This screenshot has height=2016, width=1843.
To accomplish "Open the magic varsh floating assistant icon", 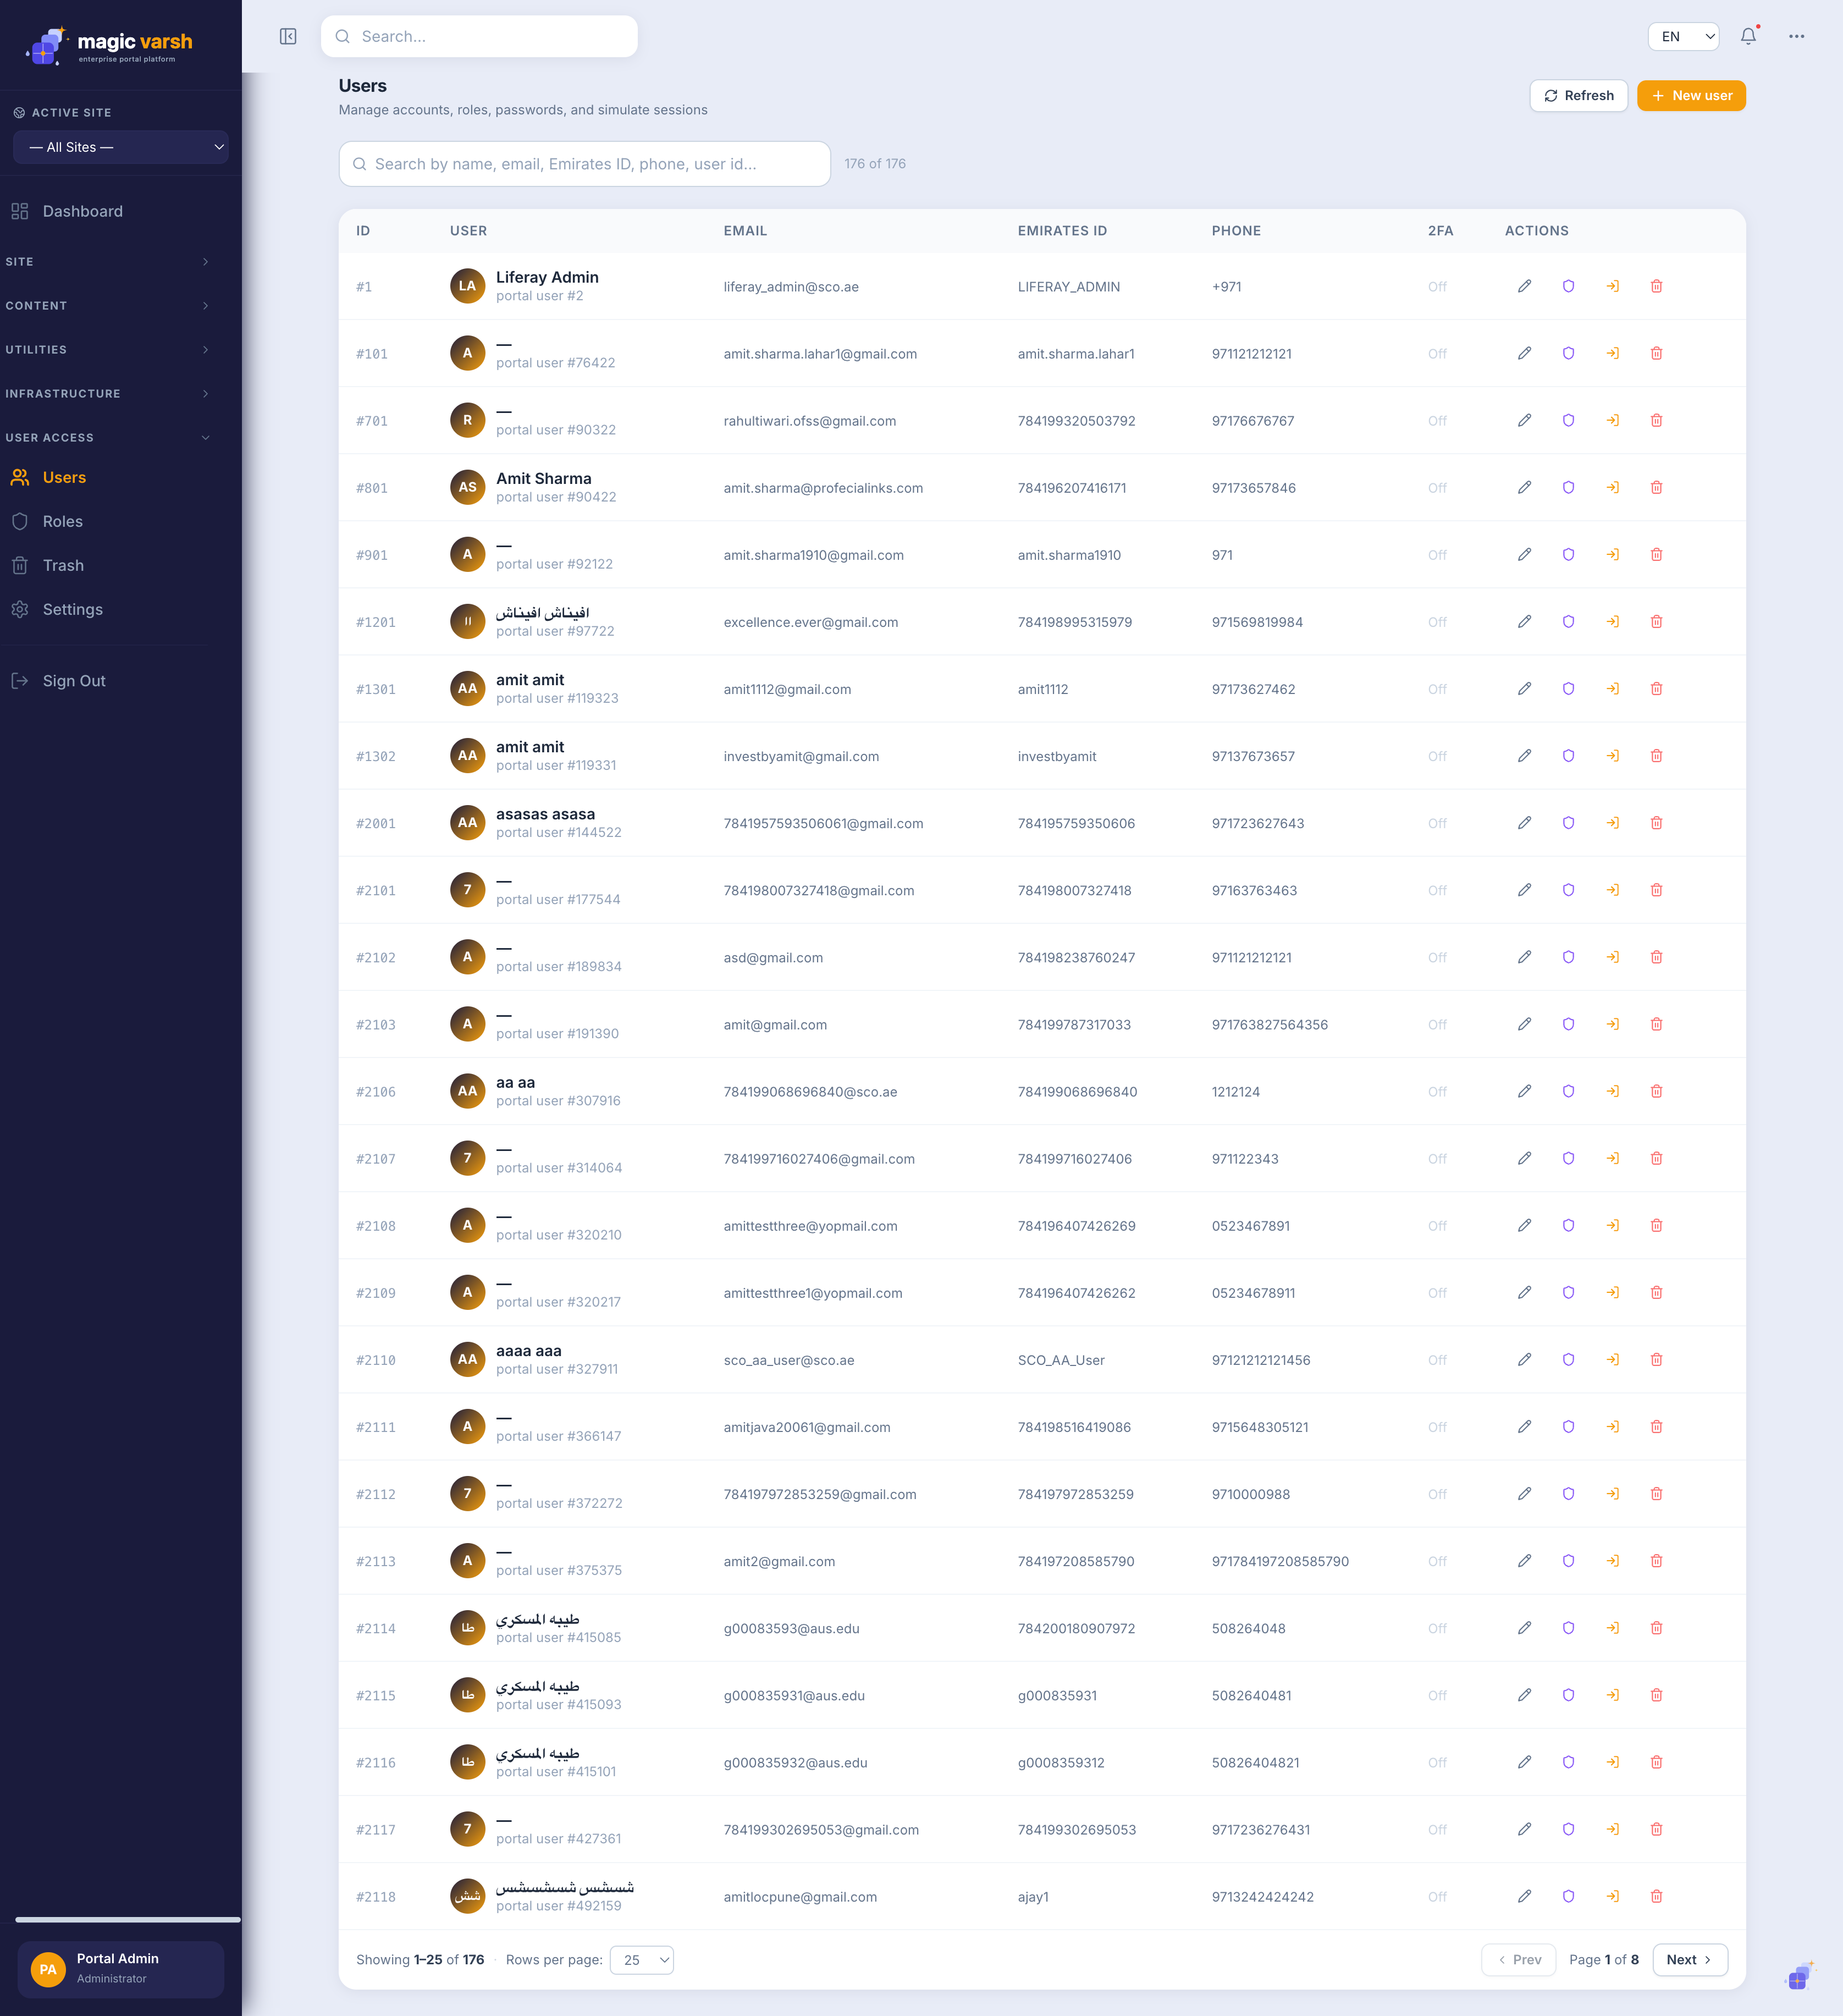I will tap(1799, 1976).
